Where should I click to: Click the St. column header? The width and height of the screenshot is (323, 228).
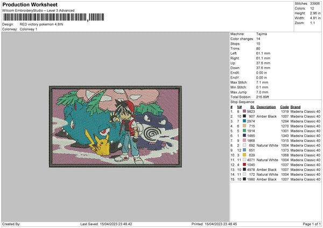tap(252, 107)
